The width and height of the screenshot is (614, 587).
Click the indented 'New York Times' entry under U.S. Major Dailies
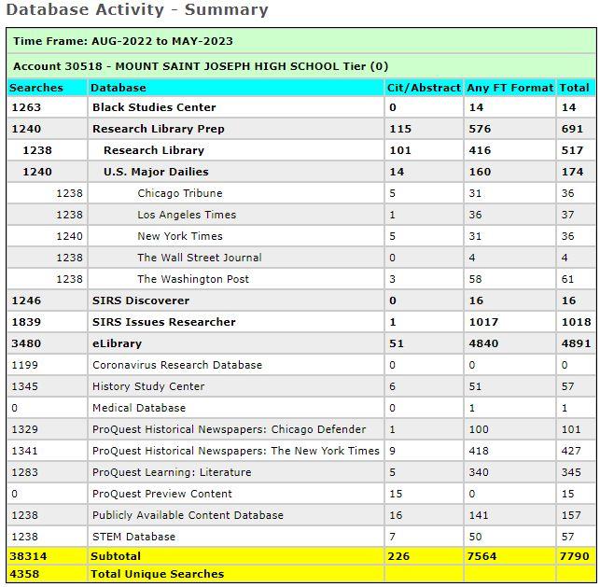point(180,236)
